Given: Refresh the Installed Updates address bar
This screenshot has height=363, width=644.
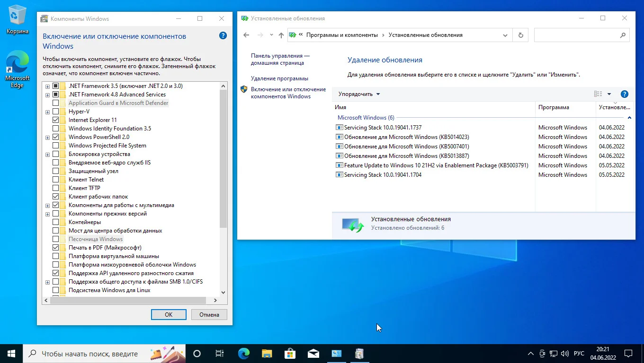Looking at the screenshot, I should tap(521, 35).
